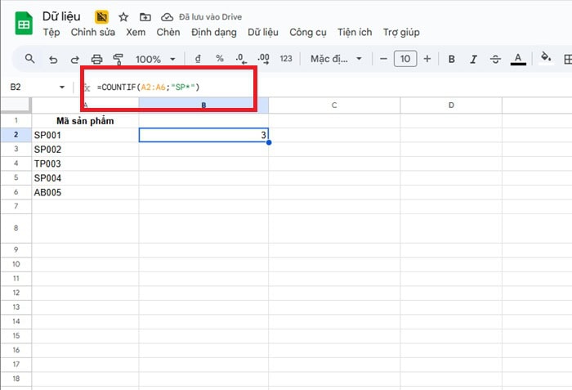Viewport: 572px width, 390px height.
Task: Activate the paint format tool
Action: coord(118,59)
